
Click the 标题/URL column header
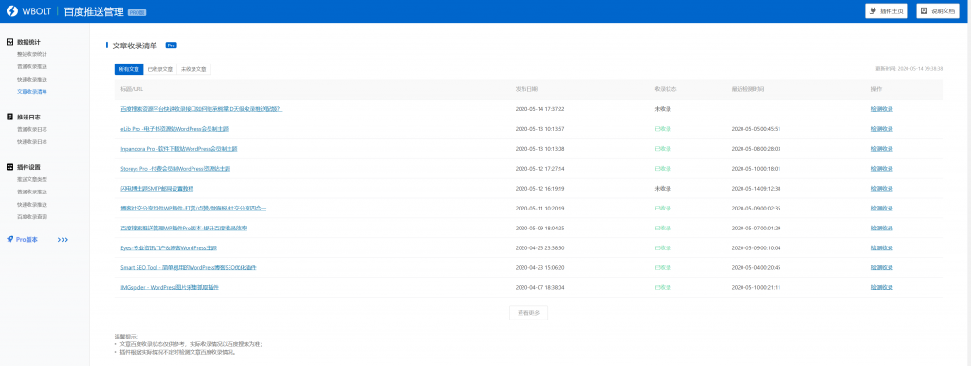pos(132,89)
